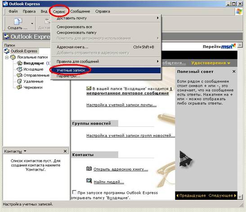Viewport: 246px width, 212px height.
Task: Select Outlook Express root folder icon
Action: [7, 51]
